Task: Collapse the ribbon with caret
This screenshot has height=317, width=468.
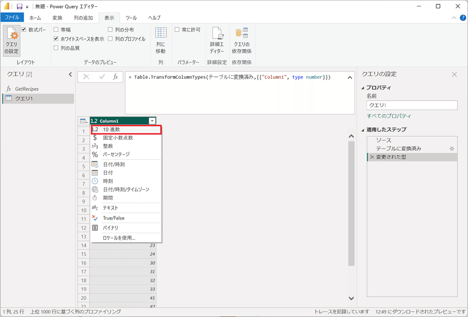Action: 454,18
